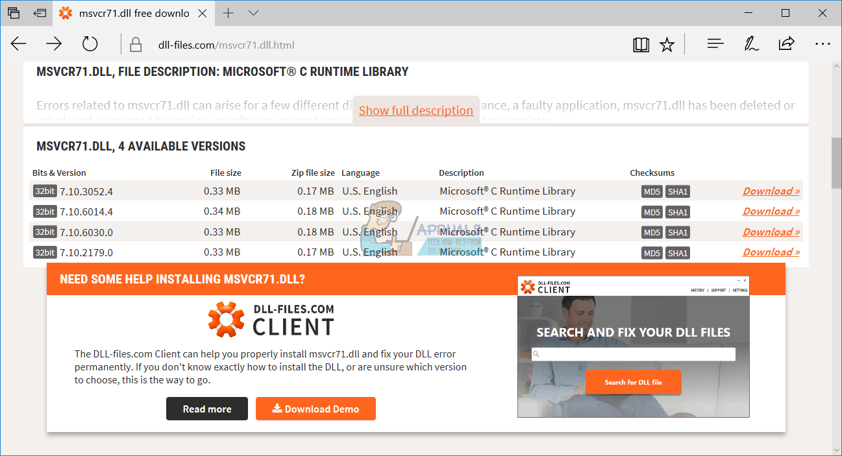Click the NEED SOME HELP INSTALLING banner heading

point(182,279)
